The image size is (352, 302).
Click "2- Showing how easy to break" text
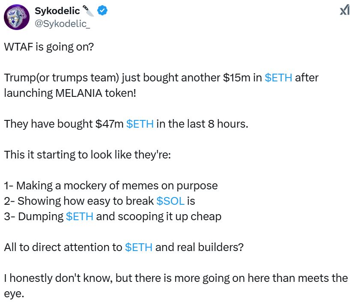[x=79, y=201]
